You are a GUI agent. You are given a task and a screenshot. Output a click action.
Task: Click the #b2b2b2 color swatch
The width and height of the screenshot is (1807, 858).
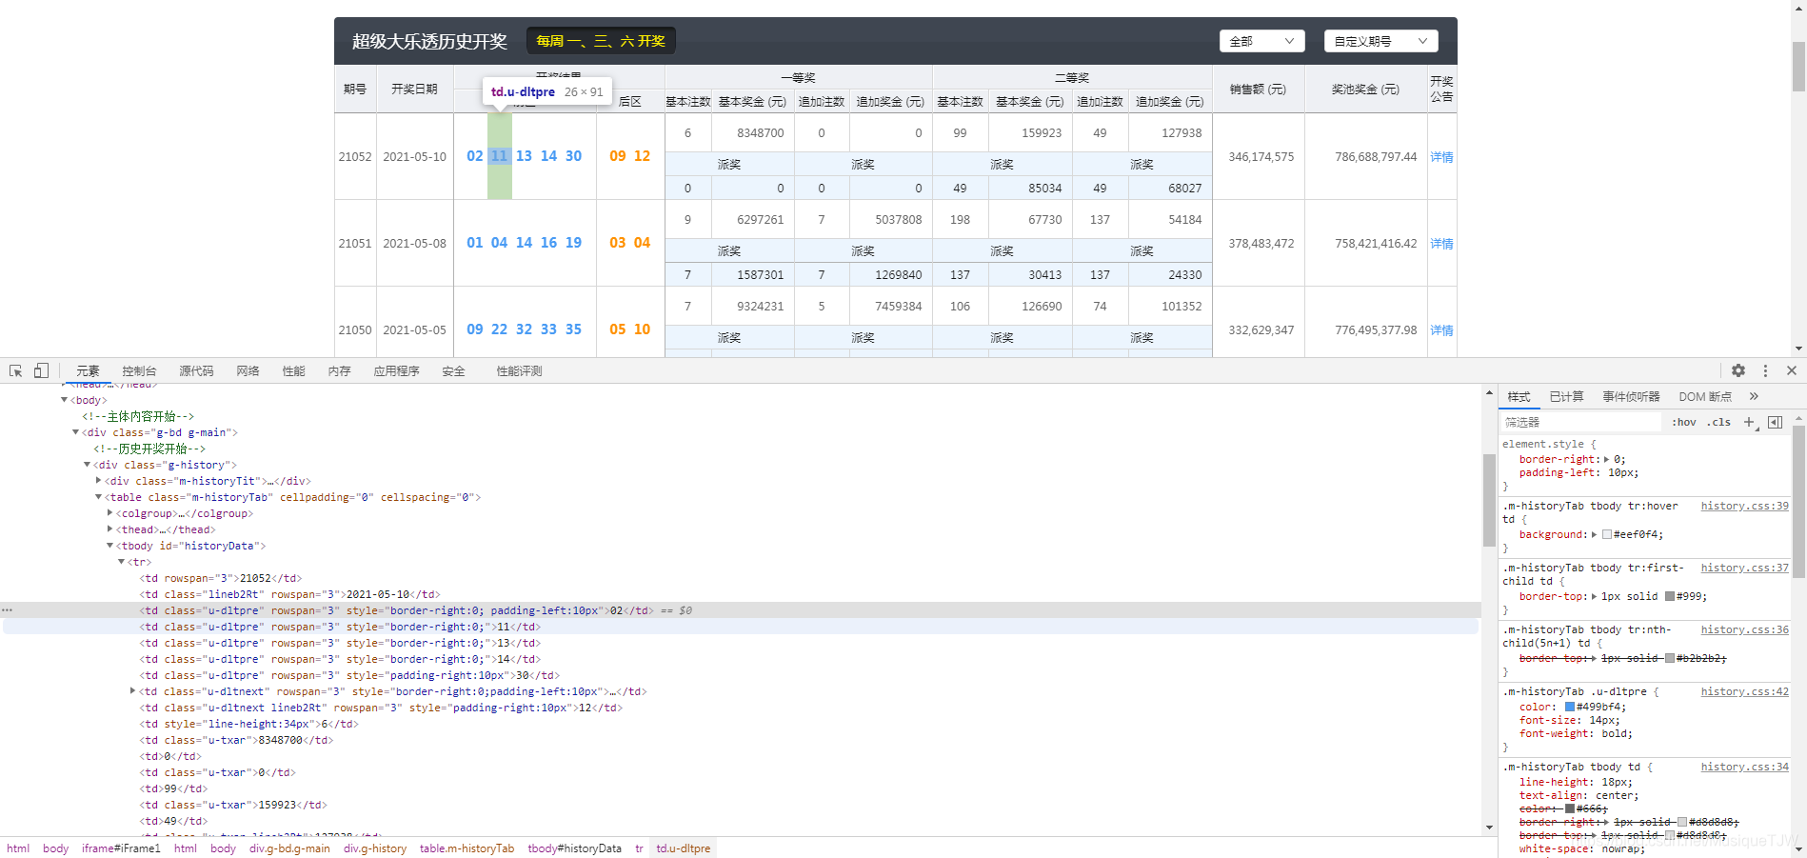tap(1669, 658)
